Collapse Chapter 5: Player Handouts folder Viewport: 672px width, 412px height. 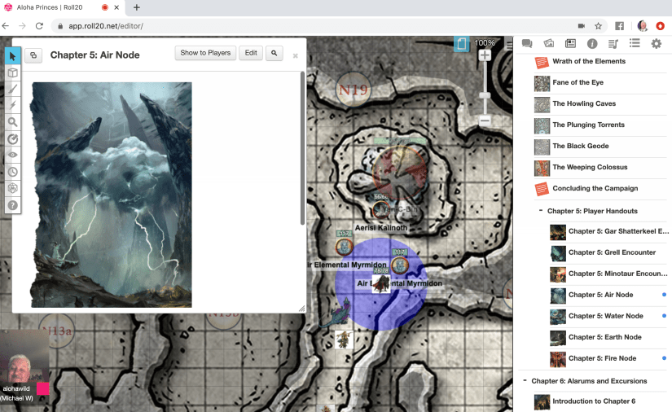pyautogui.click(x=541, y=211)
